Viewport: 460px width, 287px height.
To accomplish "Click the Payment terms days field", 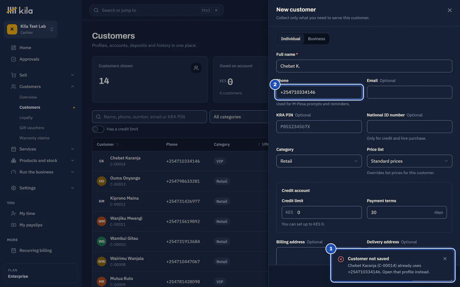I will click(407, 212).
